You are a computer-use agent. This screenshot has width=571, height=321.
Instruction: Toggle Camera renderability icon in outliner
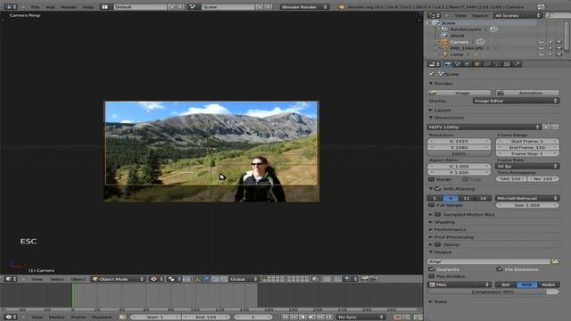coord(559,42)
